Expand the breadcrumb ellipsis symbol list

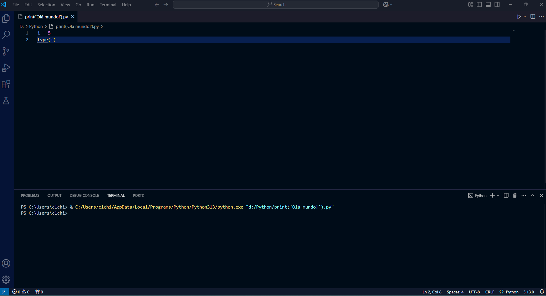pyautogui.click(x=106, y=26)
